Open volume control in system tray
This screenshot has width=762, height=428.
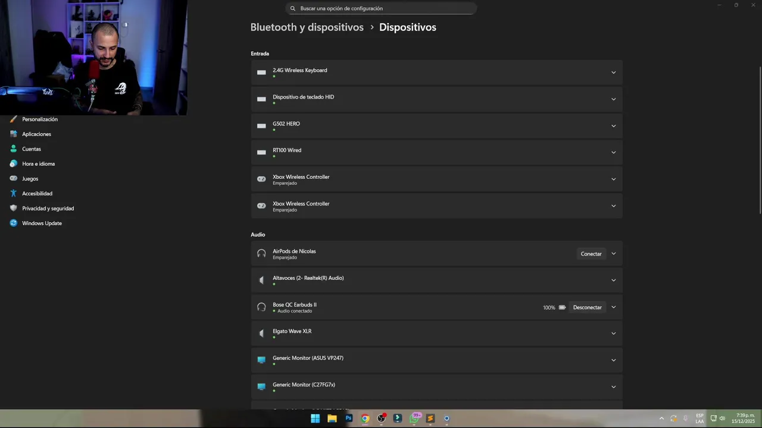point(722,418)
